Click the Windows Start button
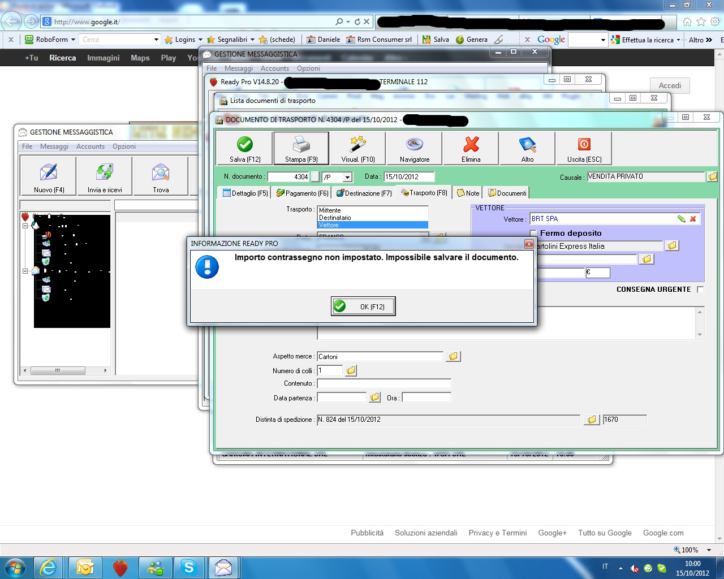 [15, 567]
